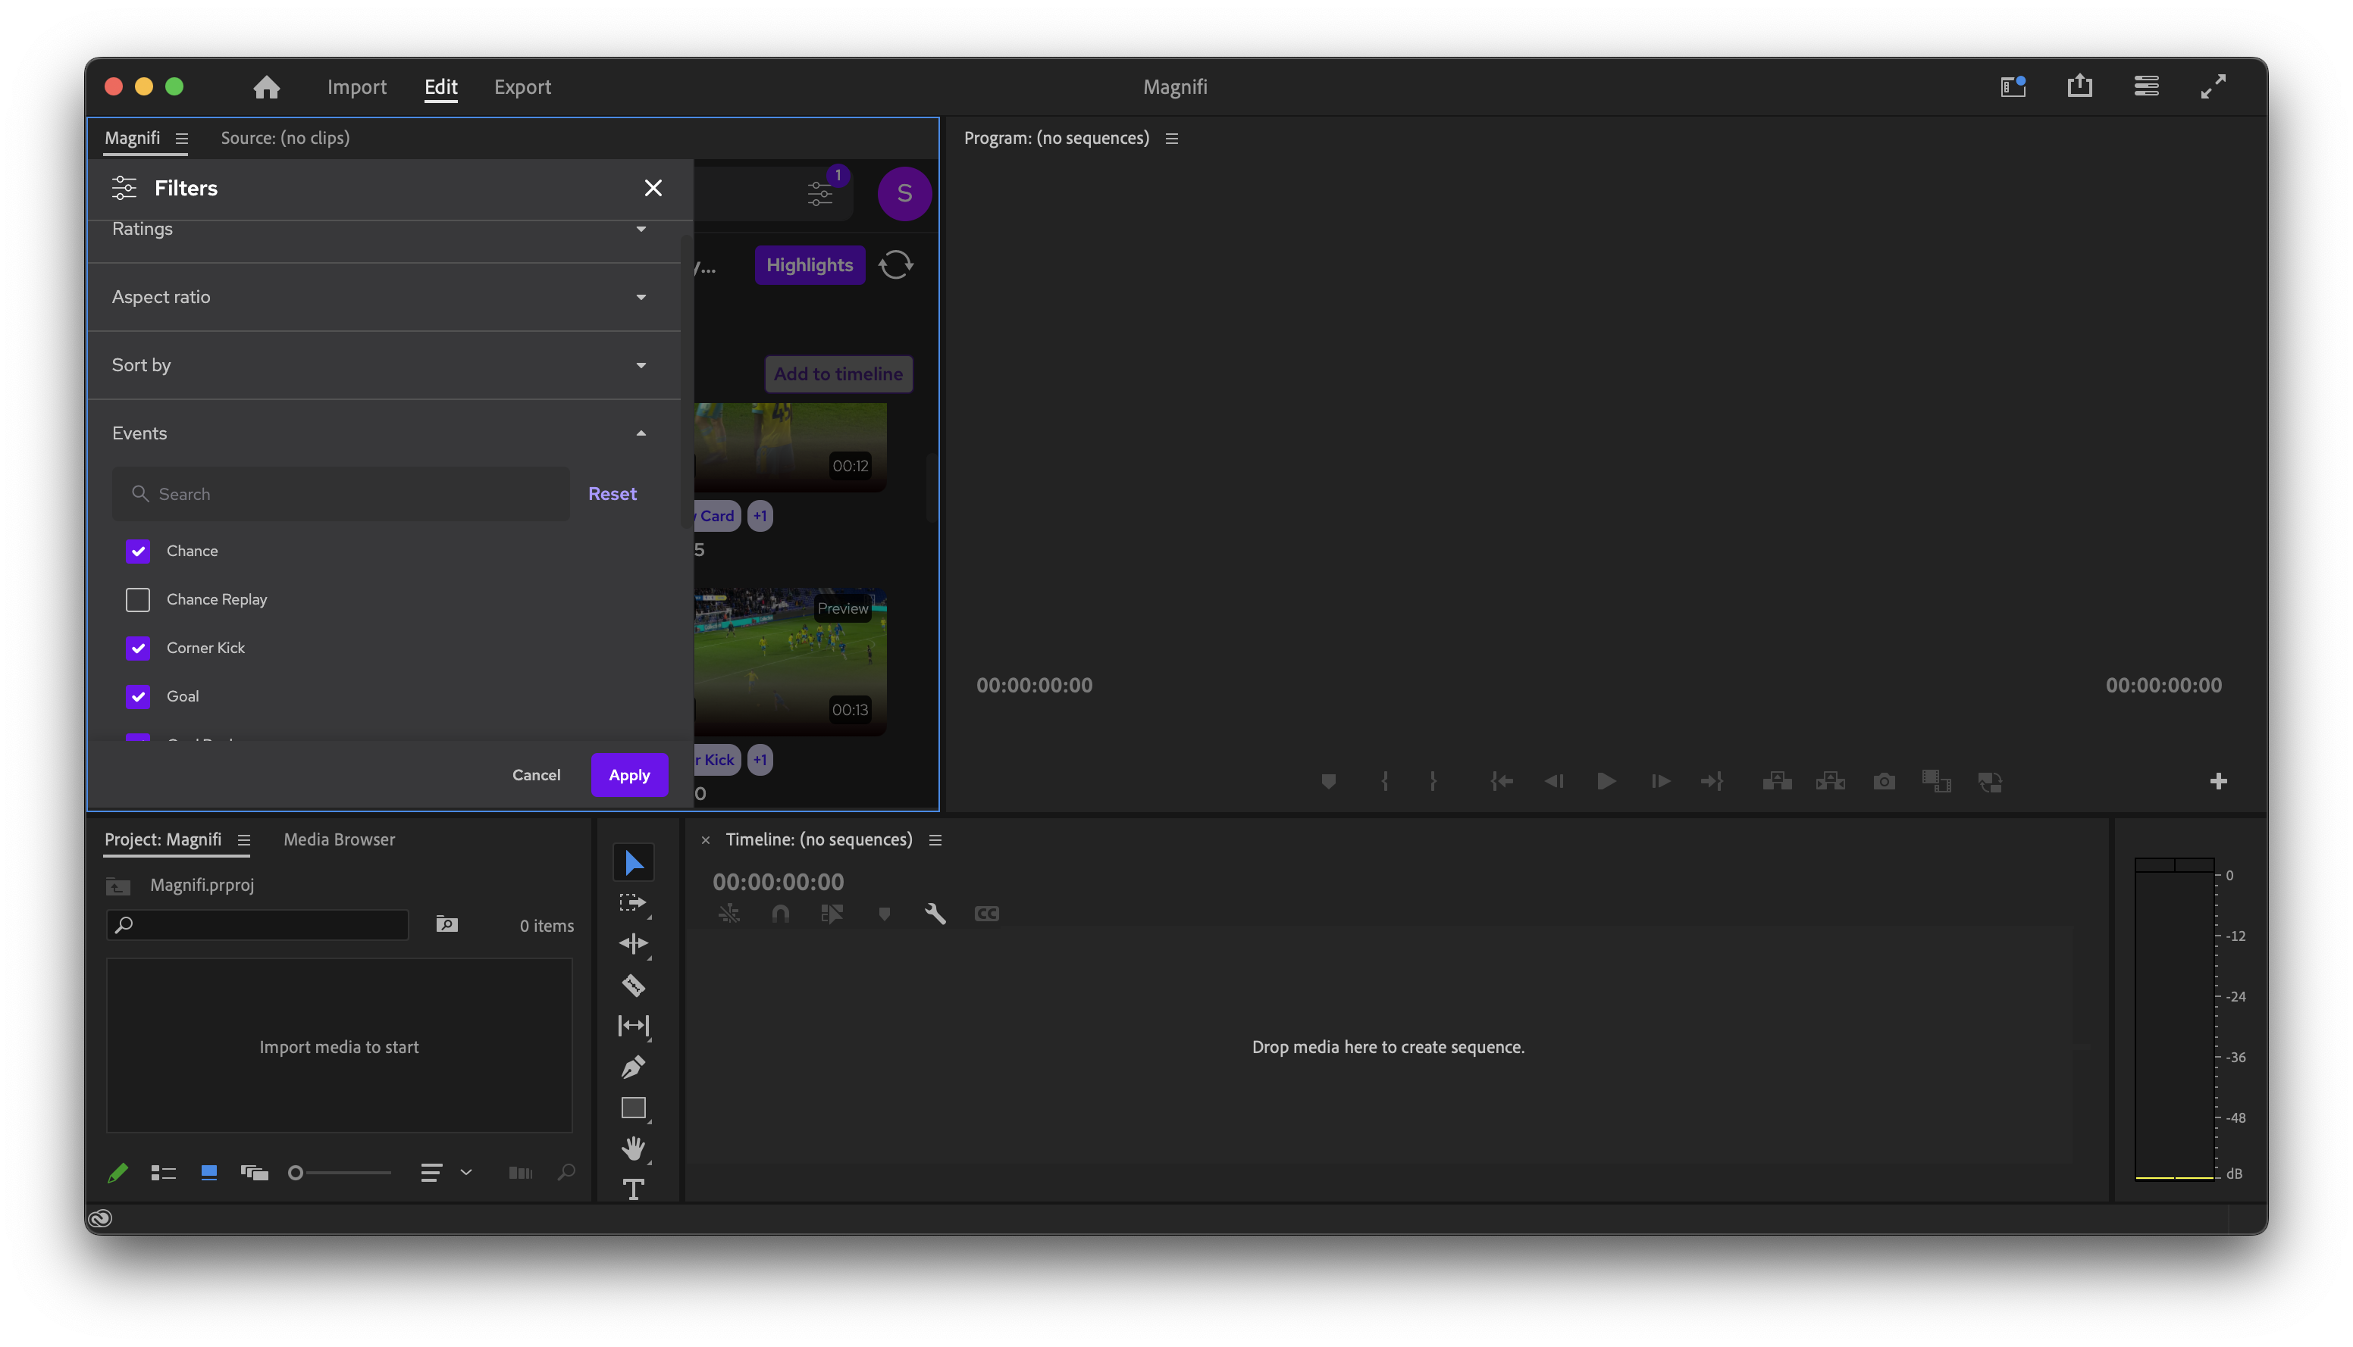Click the quick export share icon
This screenshot has height=1347, width=2353.
(x=2079, y=86)
